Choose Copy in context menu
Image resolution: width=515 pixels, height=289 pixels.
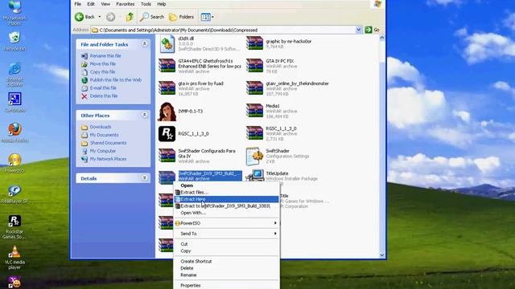pyautogui.click(x=186, y=251)
